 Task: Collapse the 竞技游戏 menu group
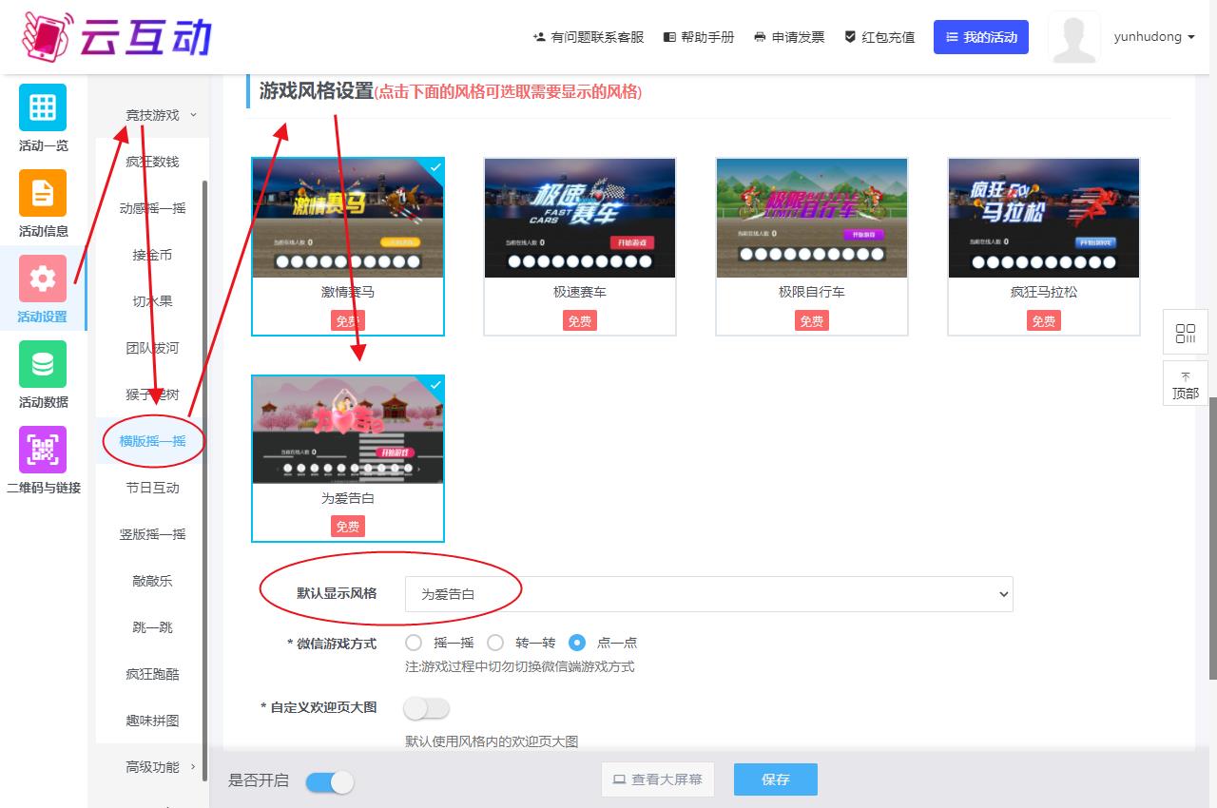coord(161,115)
